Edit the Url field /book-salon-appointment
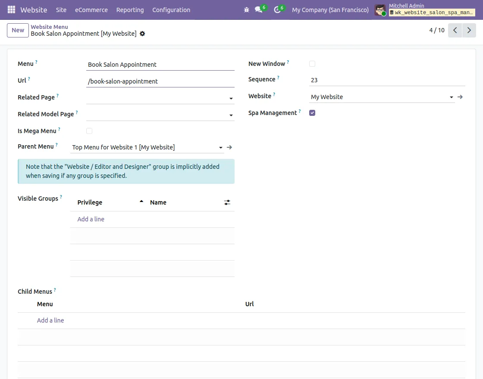Viewport: 483px width, 379px height. tap(160, 81)
